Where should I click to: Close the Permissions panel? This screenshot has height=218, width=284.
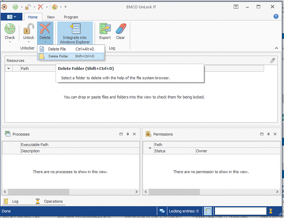(275, 134)
